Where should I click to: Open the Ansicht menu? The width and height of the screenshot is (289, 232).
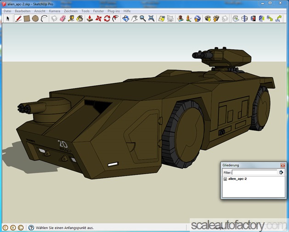[40, 11]
